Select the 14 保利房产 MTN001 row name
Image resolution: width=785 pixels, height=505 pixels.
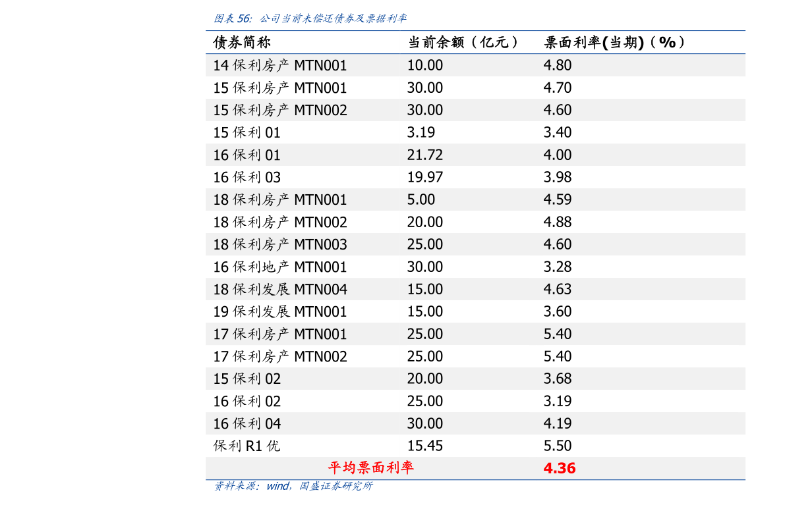tap(279, 65)
